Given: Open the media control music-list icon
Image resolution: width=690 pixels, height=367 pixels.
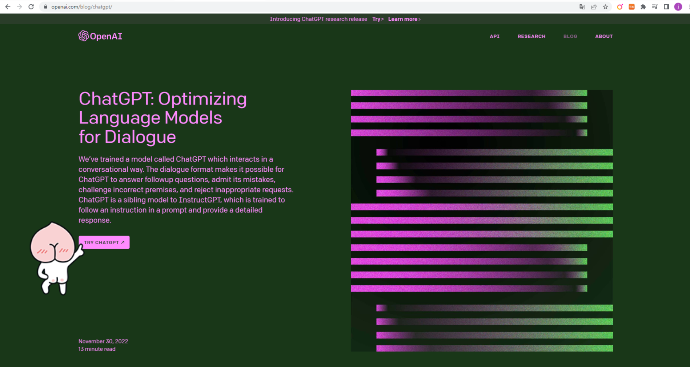Looking at the screenshot, I should (x=655, y=7).
